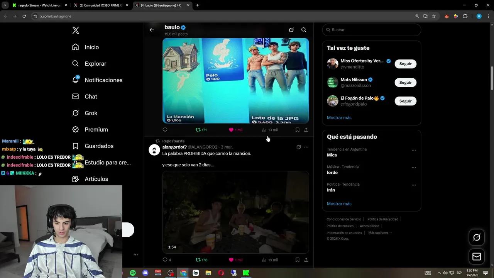The height and width of the screenshot is (278, 494).
Task: Click the x.com address bar
Action: click(220, 16)
